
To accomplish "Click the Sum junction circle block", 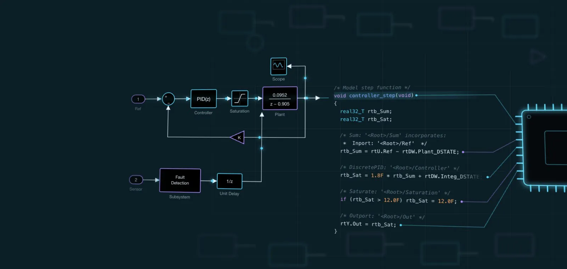I will [x=168, y=99].
